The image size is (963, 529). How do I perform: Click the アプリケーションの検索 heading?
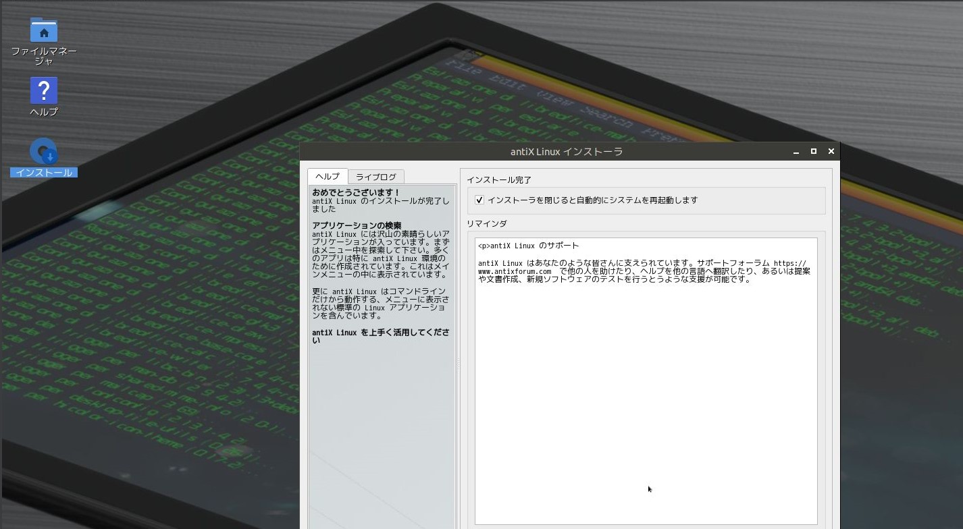[357, 225]
